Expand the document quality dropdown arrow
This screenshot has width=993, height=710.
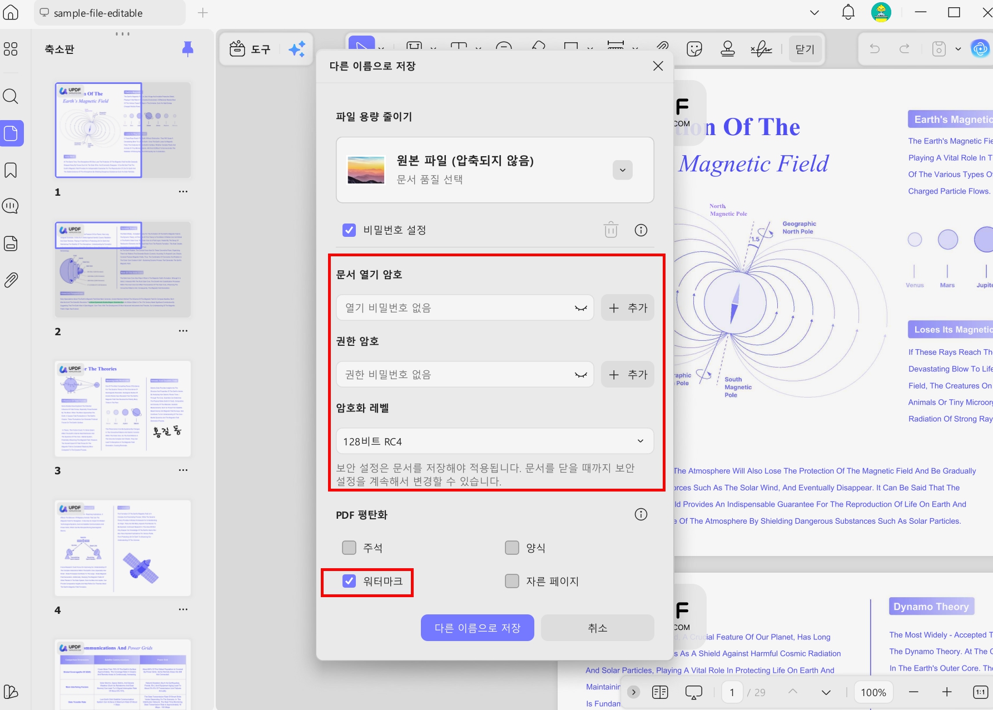[x=623, y=170]
